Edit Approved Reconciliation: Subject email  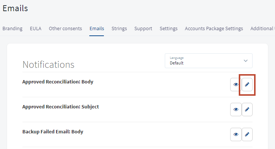(247, 110)
